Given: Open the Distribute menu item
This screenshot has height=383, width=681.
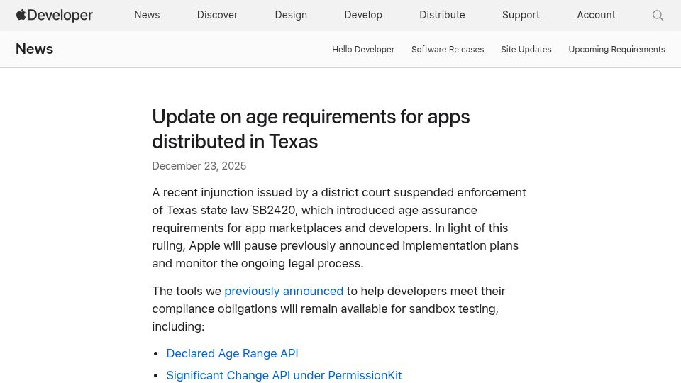Looking at the screenshot, I should click(442, 15).
